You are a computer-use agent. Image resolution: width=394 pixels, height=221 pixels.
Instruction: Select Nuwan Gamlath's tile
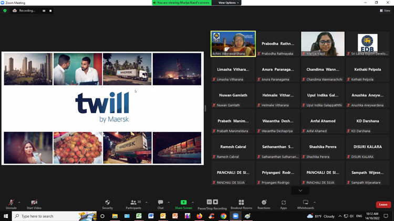point(233,95)
